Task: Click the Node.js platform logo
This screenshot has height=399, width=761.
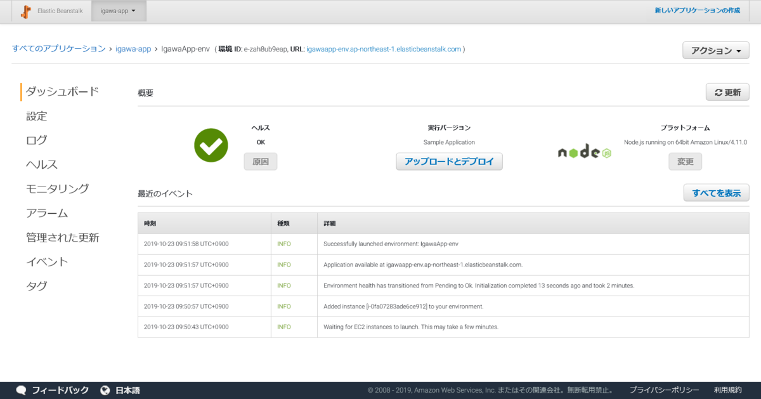Action: (584, 152)
